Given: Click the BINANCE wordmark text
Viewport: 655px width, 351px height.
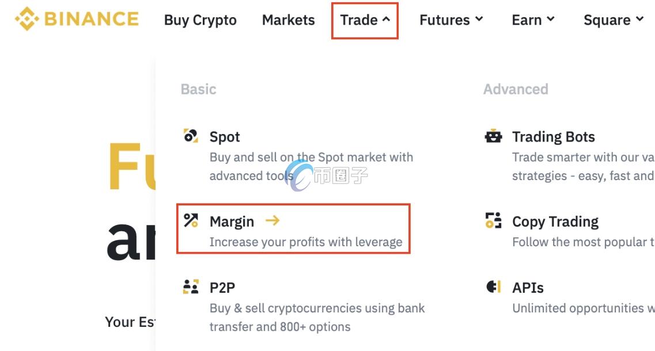Looking at the screenshot, I should (x=91, y=19).
